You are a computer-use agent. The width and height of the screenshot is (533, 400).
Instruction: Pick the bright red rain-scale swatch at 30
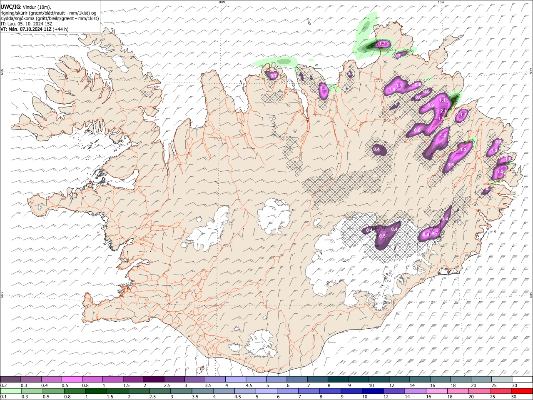(x=522, y=391)
